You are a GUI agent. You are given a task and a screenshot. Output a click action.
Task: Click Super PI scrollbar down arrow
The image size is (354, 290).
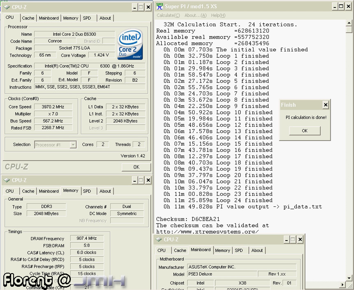349,278
